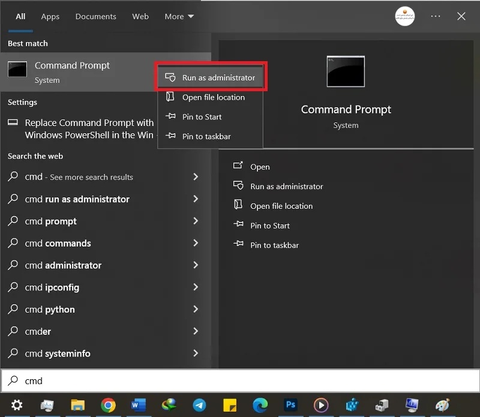Click Open in the right pane
This screenshot has height=417, width=480.
point(260,167)
